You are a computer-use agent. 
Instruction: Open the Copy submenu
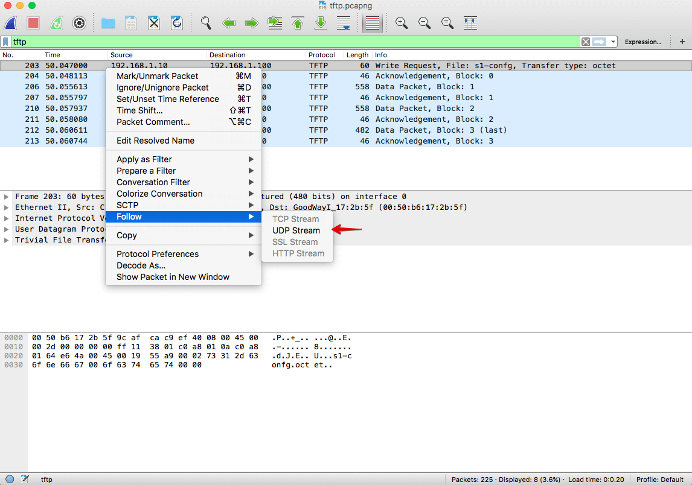click(x=184, y=235)
